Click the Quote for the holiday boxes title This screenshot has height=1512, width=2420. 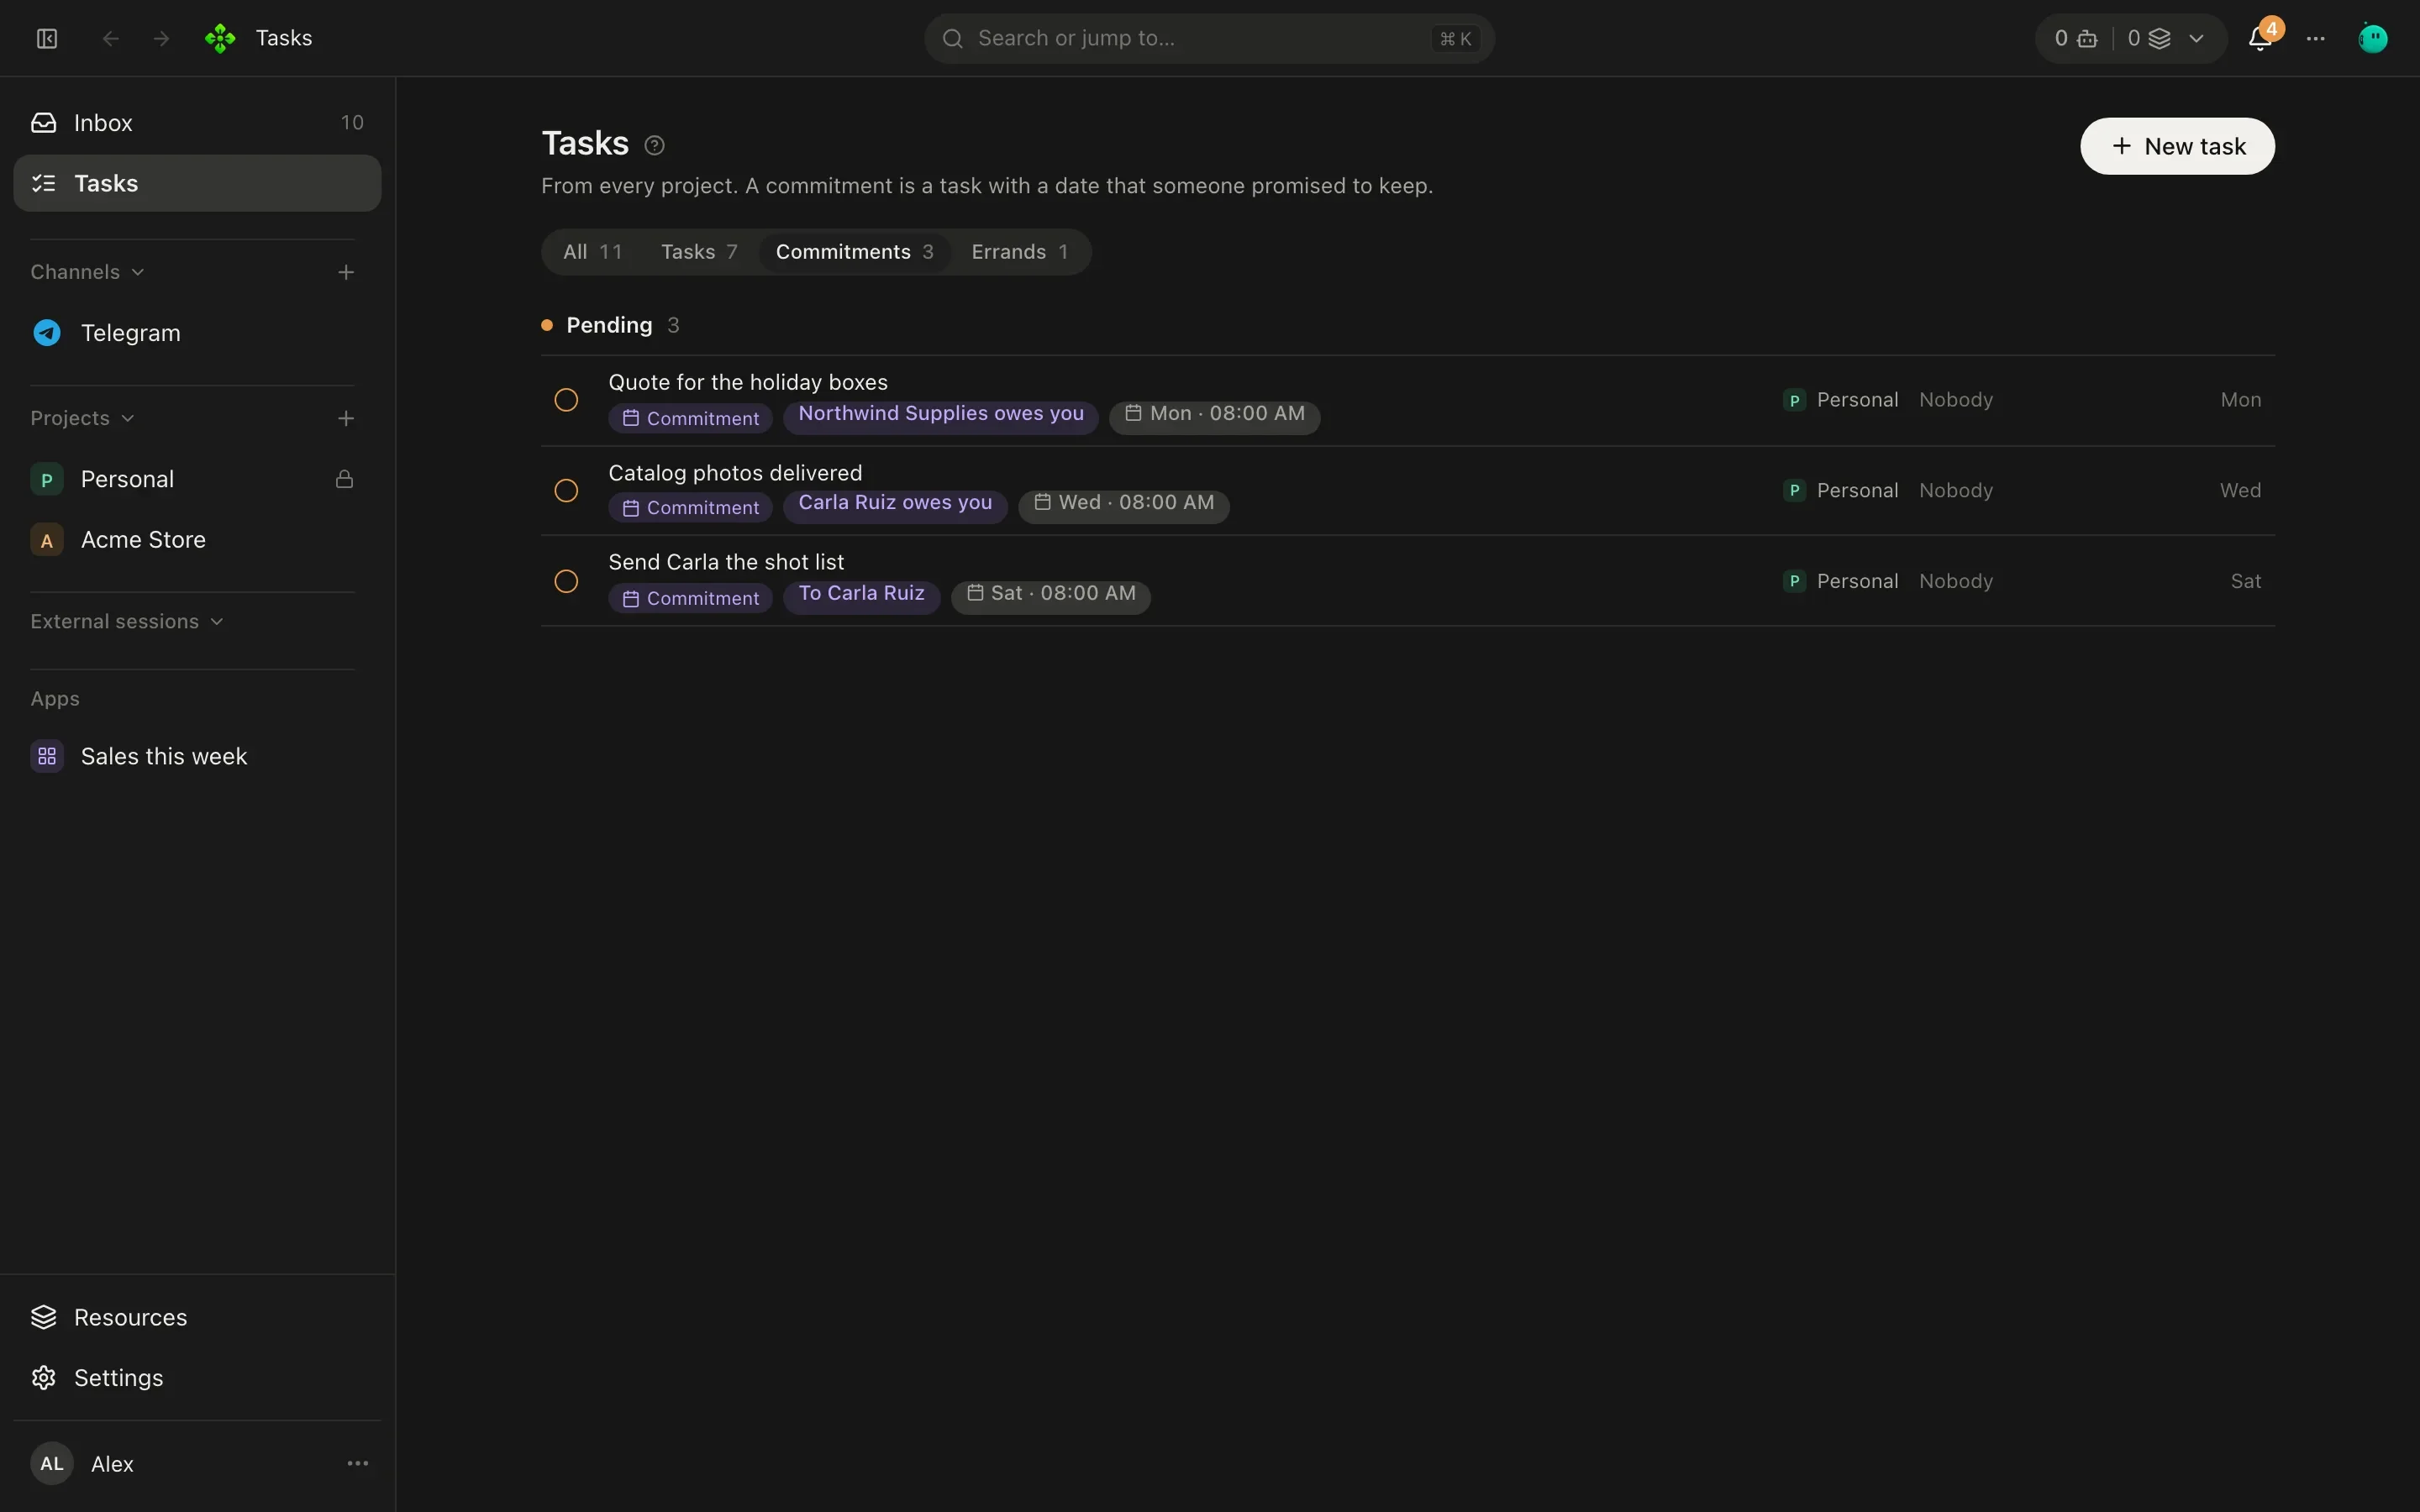(x=748, y=382)
